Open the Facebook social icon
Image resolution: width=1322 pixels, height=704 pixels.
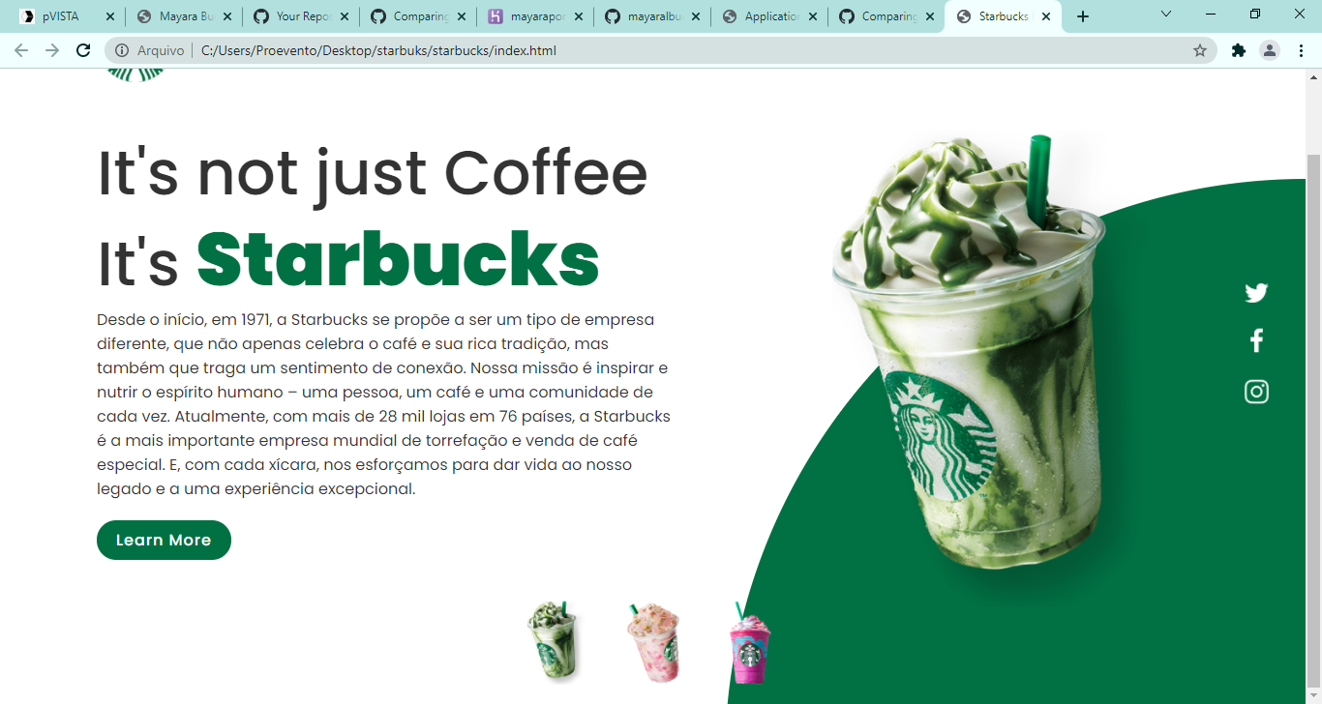point(1256,340)
